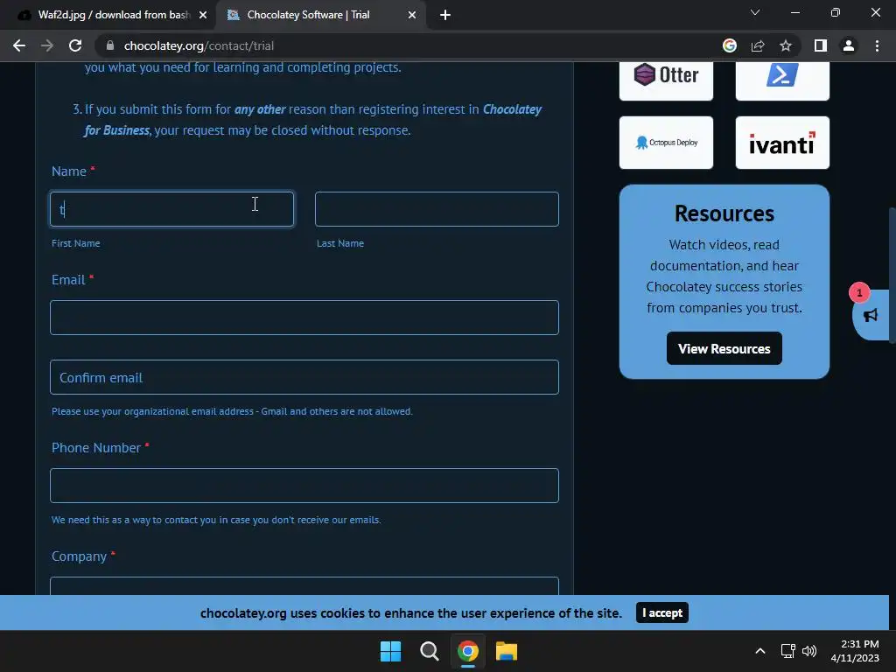Screen dimensions: 896x672
Task: Close the Waf2d.jpg tab
Action: pos(203,16)
